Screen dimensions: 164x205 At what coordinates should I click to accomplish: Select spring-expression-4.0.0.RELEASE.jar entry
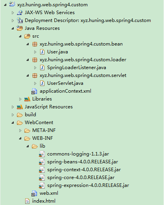point(88,185)
